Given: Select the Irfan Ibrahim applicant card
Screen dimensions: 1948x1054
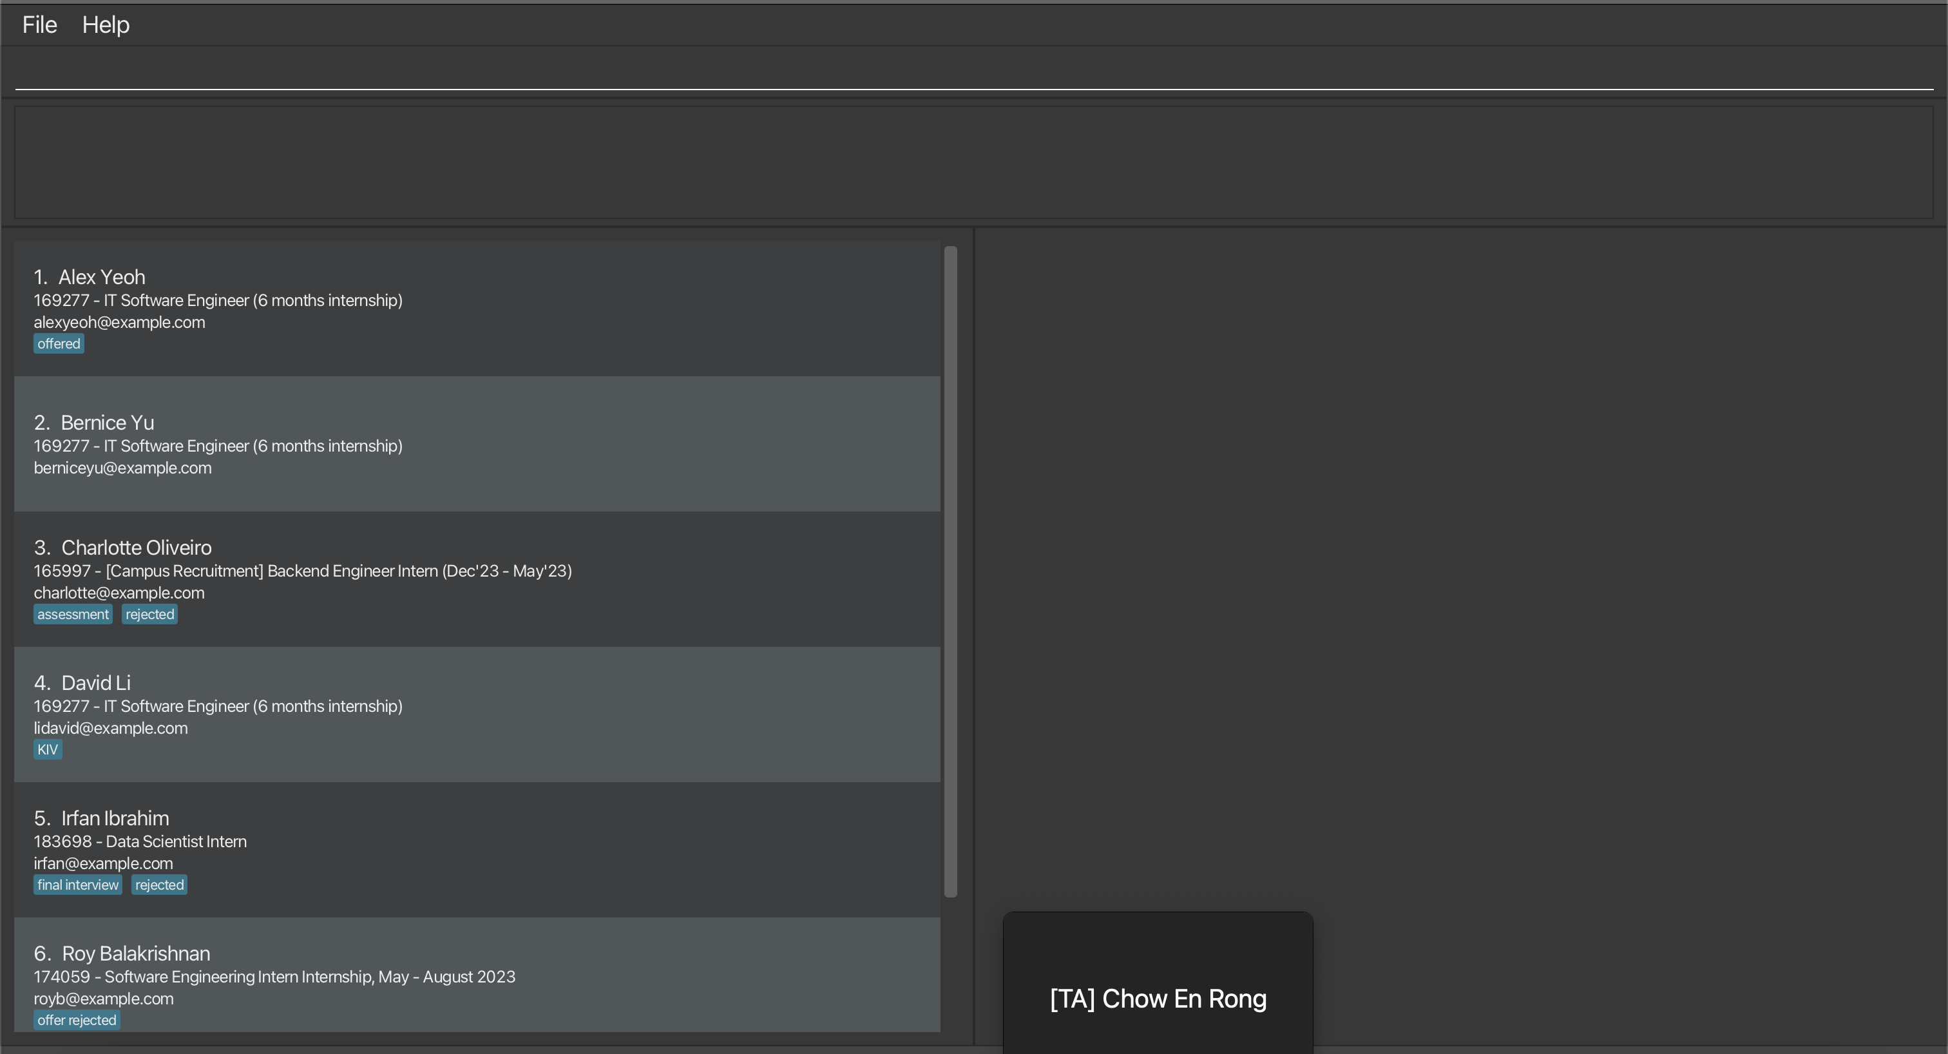Looking at the screenshot, I should pos(477,849).
